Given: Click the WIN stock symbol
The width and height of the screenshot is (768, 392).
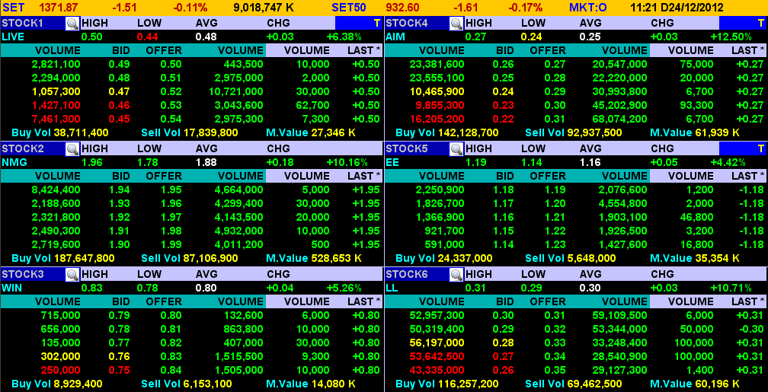Looking at the screenshot, I should tap(11, 288).
